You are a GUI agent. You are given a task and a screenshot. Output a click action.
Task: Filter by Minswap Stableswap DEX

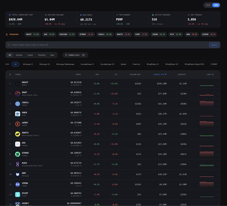click(65, 64)
